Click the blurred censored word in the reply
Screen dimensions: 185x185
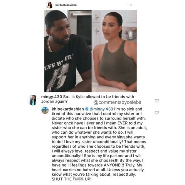pyautogui.click(x=78, y=179)
